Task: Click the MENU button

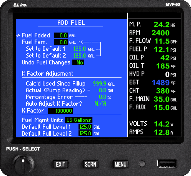Action: (x=120, y=164)
